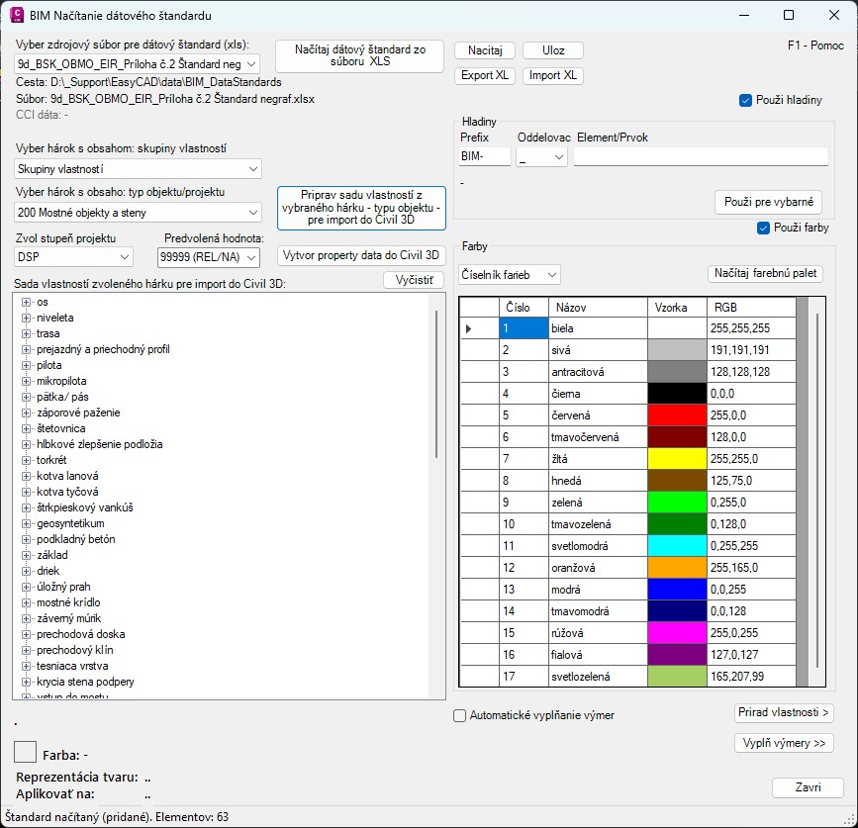
Task: Enable the 'Použi hladiny' checkbox
Action: coord(746,100)
